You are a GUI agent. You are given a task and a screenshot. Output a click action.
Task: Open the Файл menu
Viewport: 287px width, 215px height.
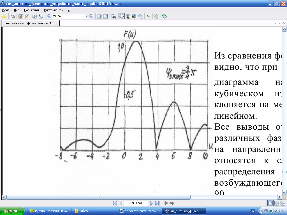coord(6,10)
